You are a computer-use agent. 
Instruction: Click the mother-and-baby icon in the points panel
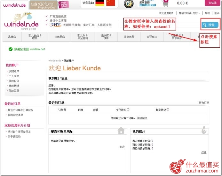point(204,130)
